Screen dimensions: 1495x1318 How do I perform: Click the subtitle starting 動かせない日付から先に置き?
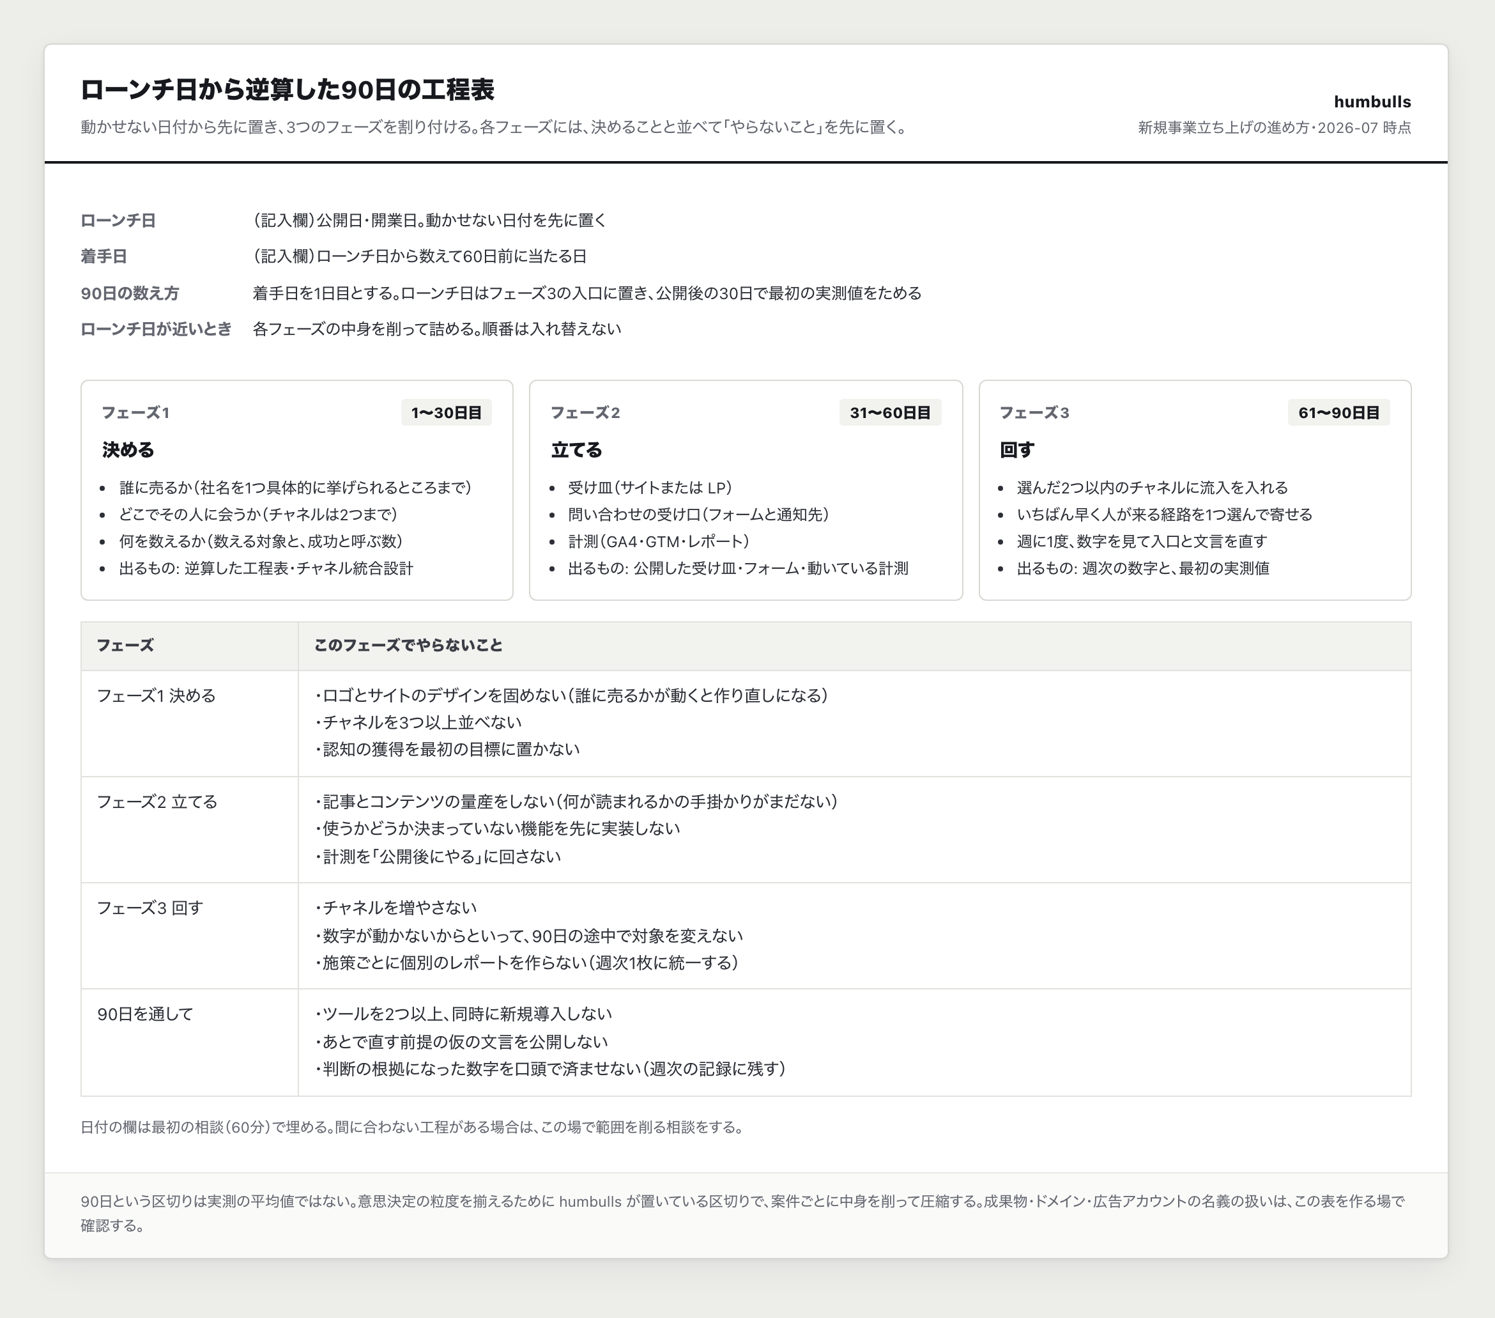tap(494, 127)
